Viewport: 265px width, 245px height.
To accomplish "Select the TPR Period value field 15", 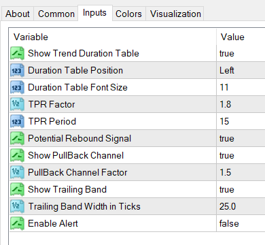I will tap(241, 122).
